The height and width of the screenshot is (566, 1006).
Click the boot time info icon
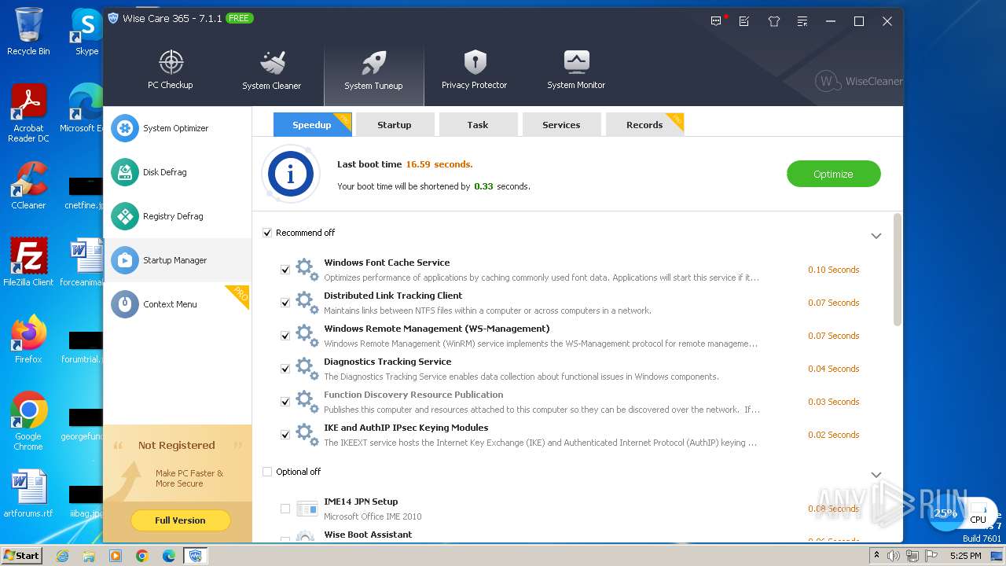(x=291, y=175)
